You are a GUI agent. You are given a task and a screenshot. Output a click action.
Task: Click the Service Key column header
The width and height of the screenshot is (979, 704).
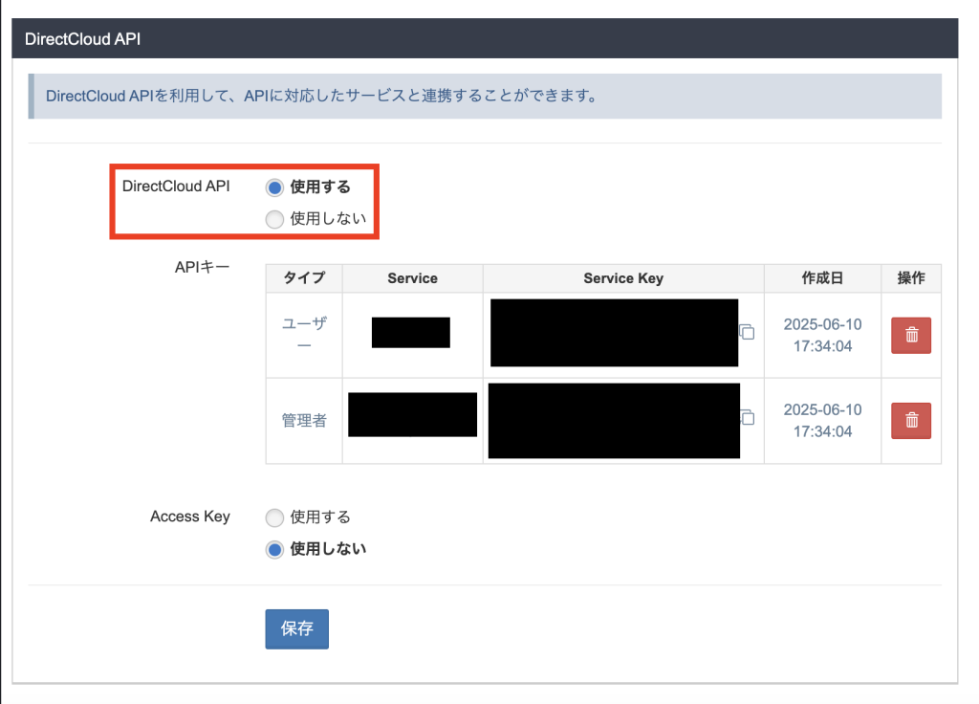(623, 278)
